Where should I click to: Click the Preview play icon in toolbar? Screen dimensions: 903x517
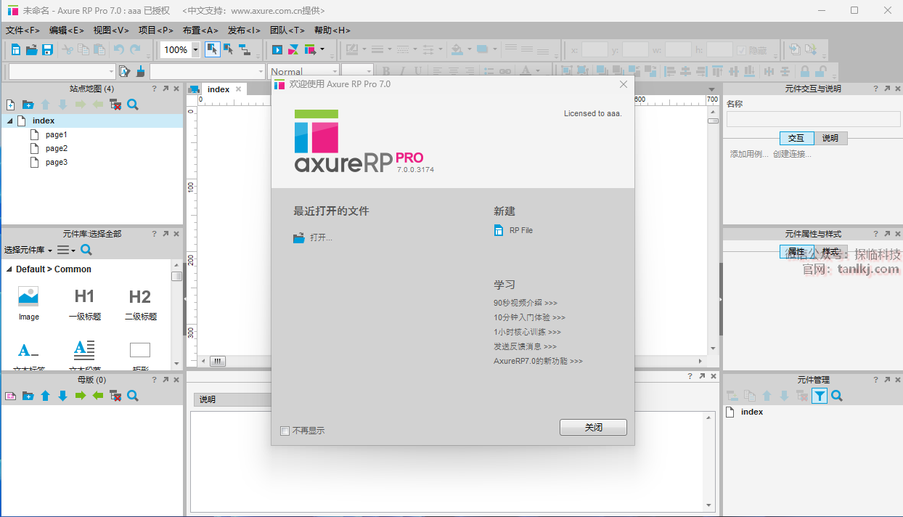277,50
